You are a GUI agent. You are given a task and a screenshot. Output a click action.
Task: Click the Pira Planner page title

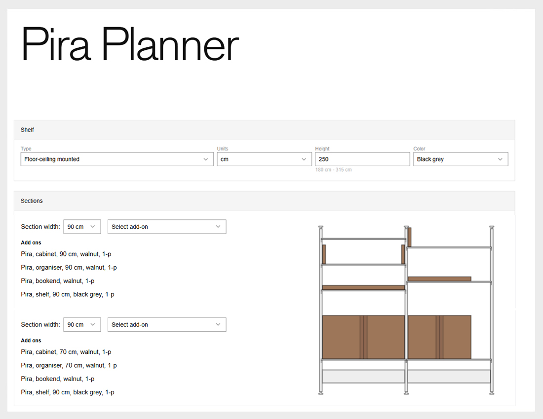pyautogui.click(x=130, y=44)
